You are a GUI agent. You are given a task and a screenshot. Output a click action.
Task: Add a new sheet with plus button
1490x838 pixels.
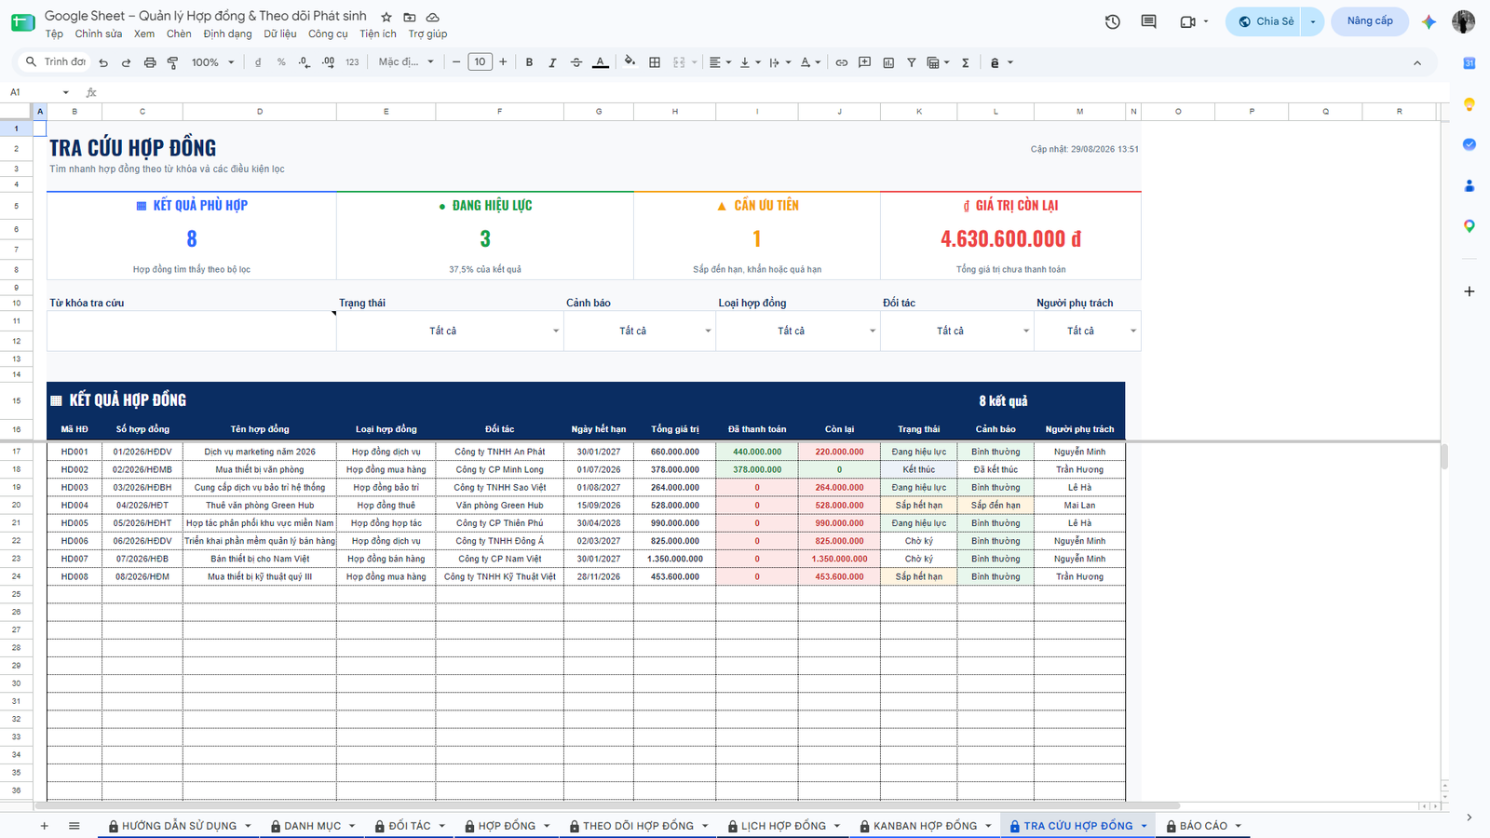point(44,826)
